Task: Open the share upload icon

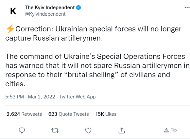Action: [122, 130]
